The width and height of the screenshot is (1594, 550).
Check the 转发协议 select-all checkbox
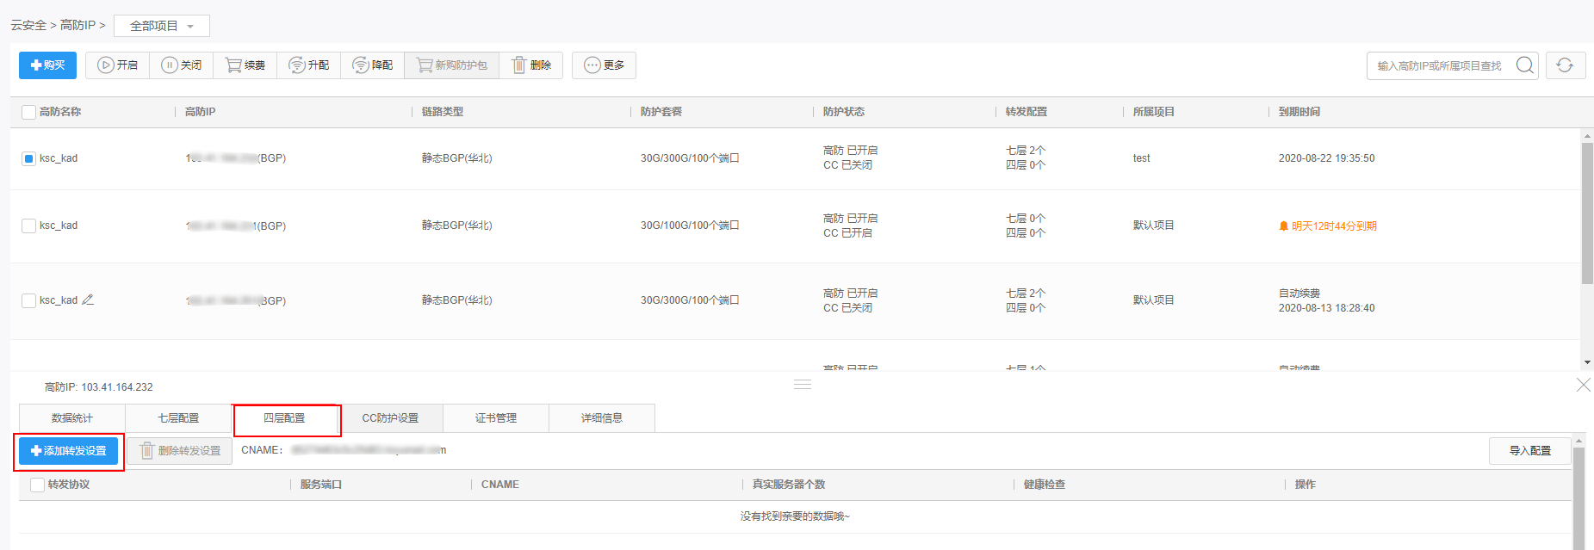[37, 485]
